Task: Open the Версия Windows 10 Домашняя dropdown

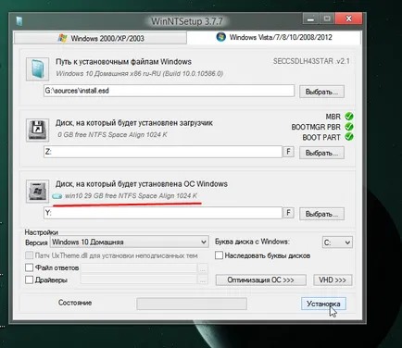Action: [x=130, y=242]
